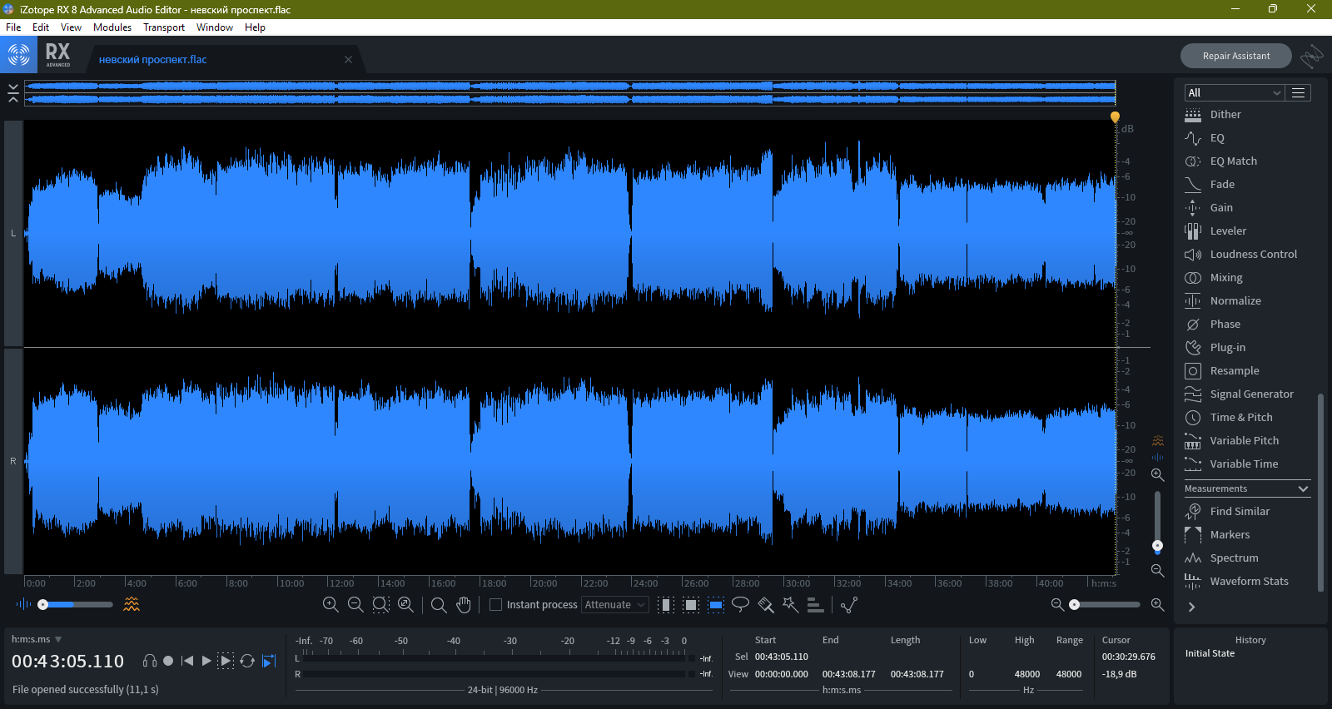Image resolution: width=1332 pixels, height=709 pixels.
Task: Toggle headphone input monitoring
Action: (x=150, y=661)
